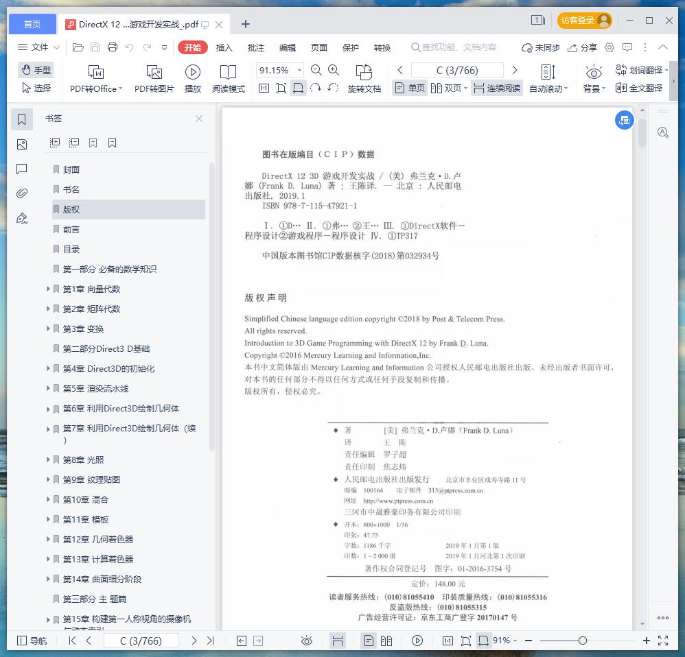Expand 第12章 几何着色器 bookmark
This screenshot has width=685, height=657.
click(48, 539)
